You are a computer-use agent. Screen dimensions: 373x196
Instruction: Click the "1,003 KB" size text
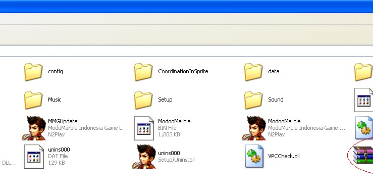click(x=169, y=134)
